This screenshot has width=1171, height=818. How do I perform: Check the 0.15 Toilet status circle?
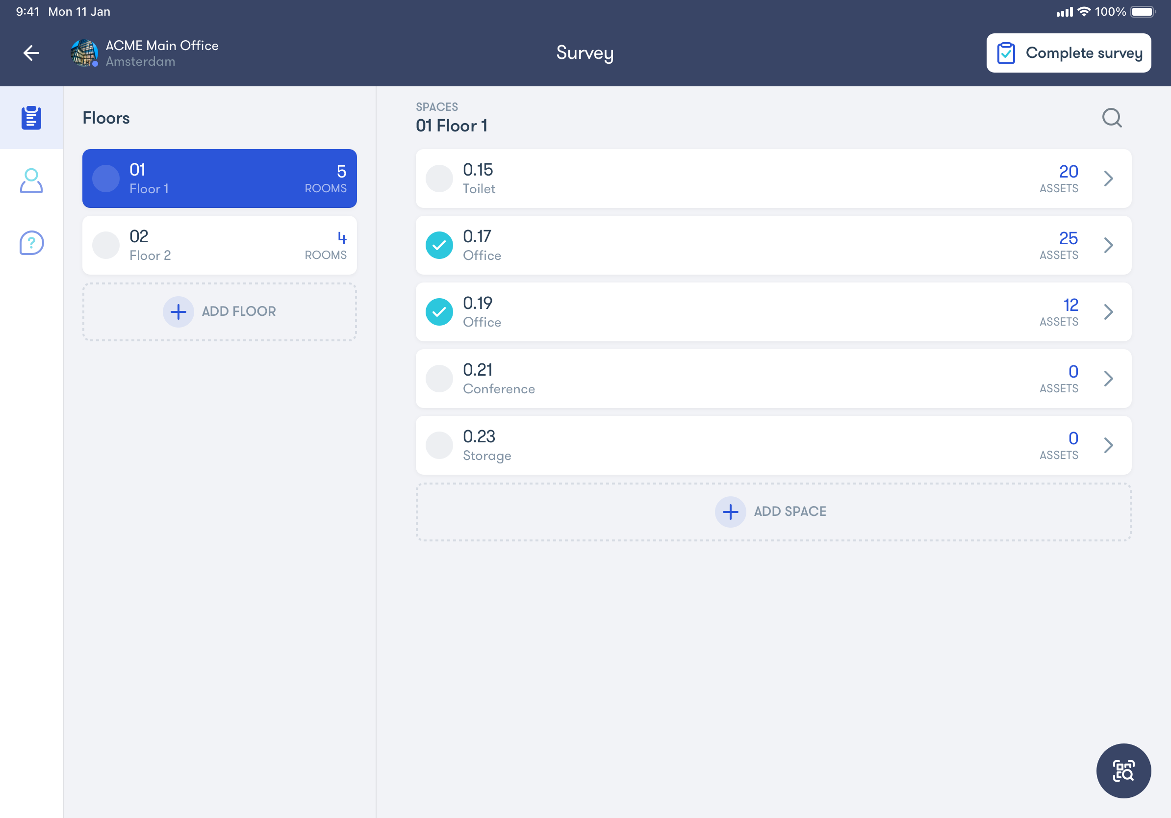pos(439,179)
